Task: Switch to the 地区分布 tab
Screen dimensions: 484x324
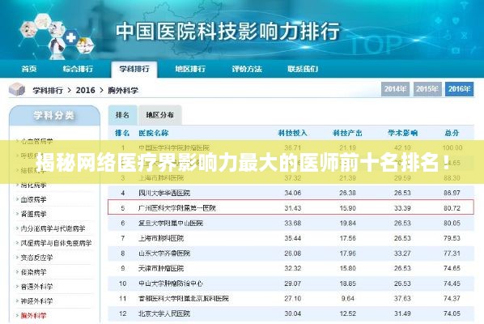Action: tap(159, 115)
